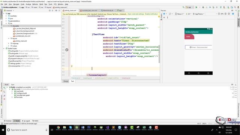Open Project panel gear settings
This screenshot has width=240, height=135.
pyautogui.click(x=56, y=10)
